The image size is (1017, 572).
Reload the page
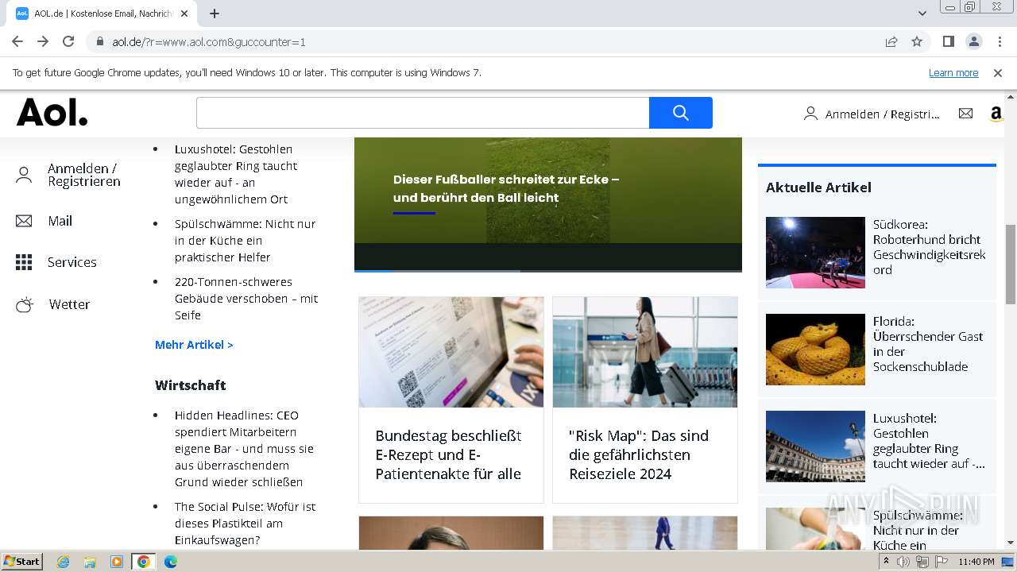pos(68,41)
